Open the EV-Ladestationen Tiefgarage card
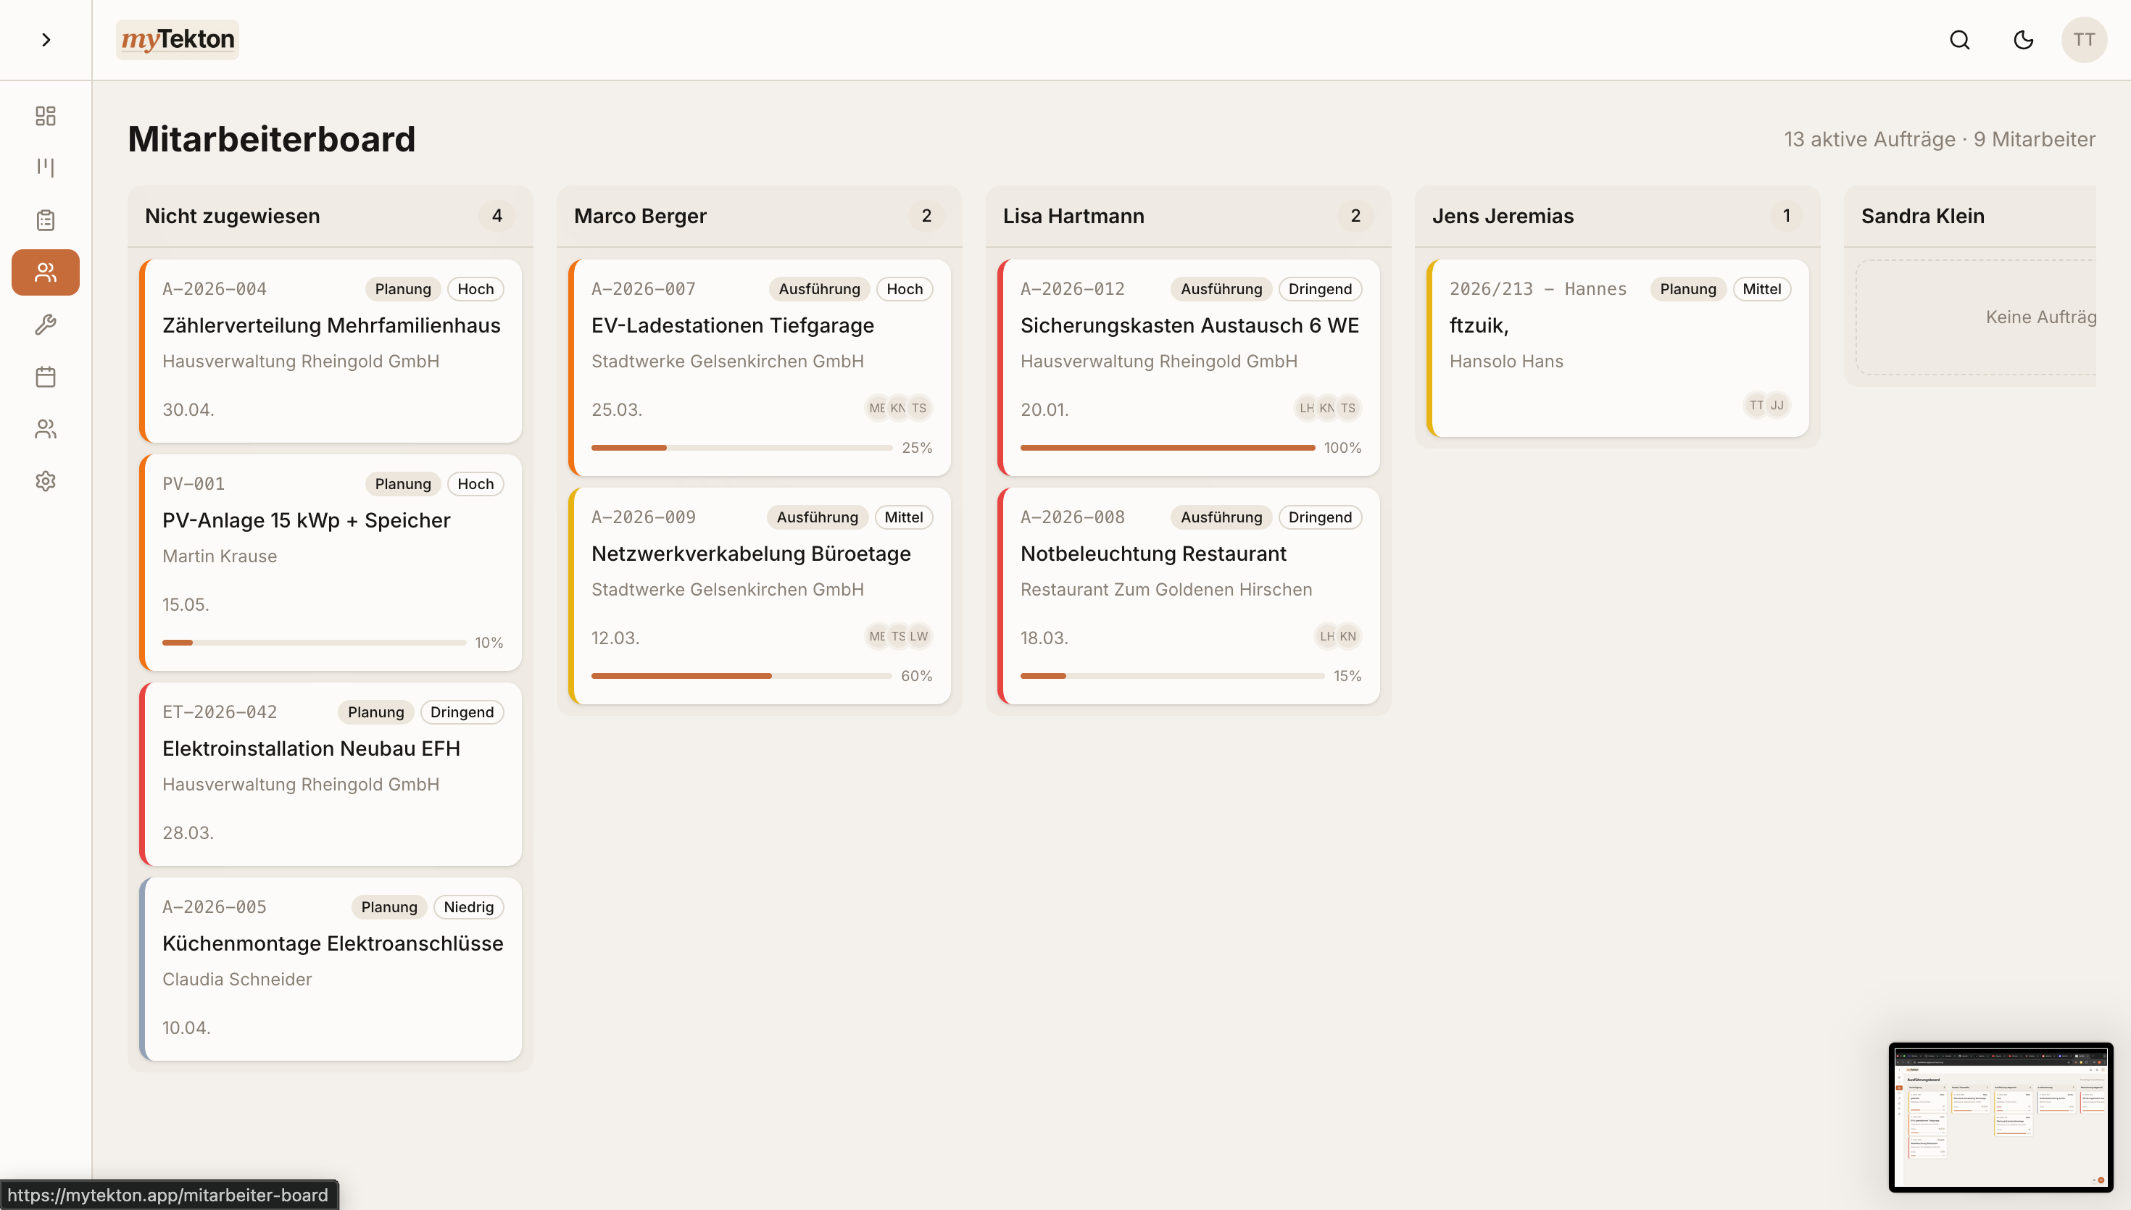The width and height of the screenshot is (2131, 1210). tap(731, 326)
